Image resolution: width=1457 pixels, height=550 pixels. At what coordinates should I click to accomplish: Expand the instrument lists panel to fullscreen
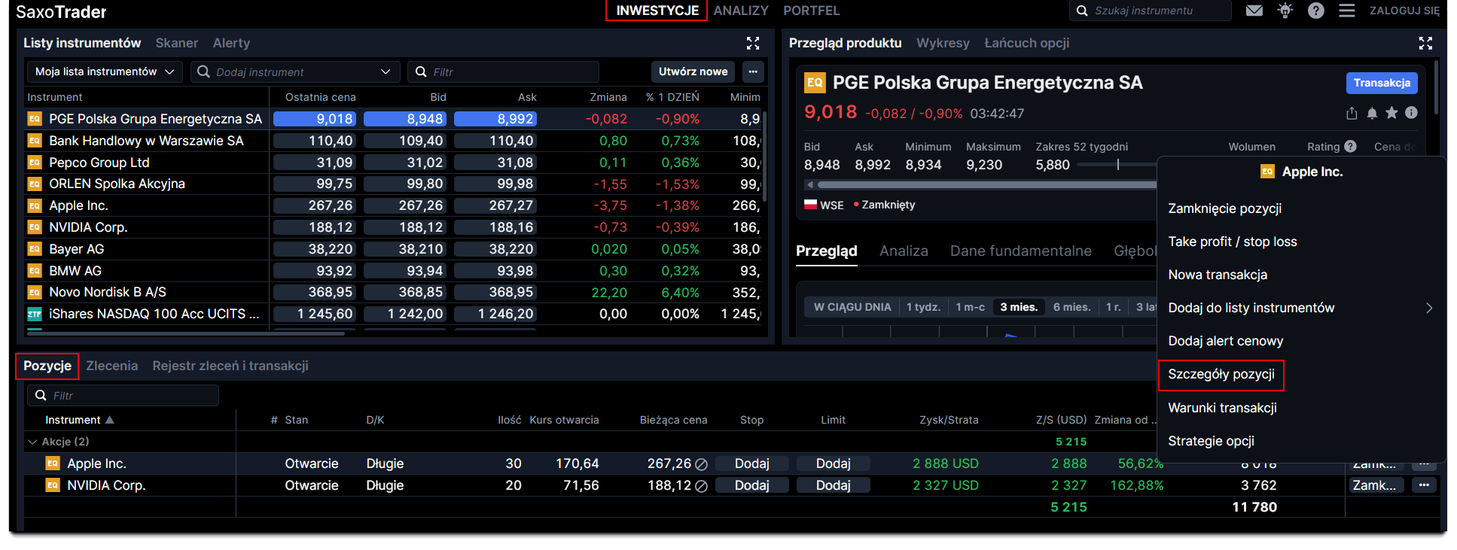tap(752, 43)
